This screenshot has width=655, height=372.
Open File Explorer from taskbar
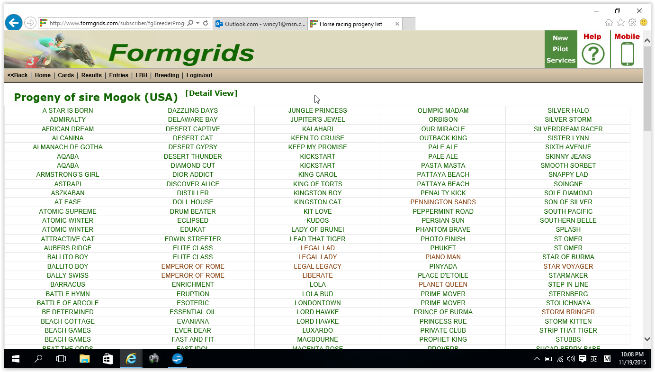(x=84, y=359)
